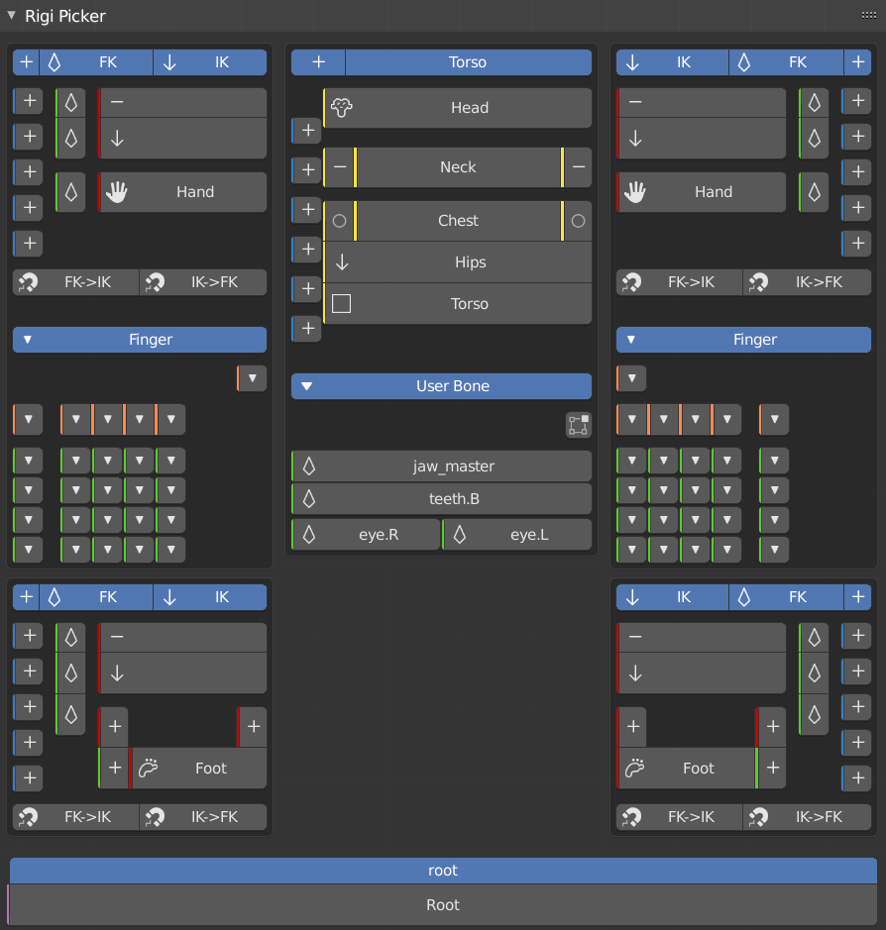Click the grip dots at the top-right corner
886x930 pixels.
(868, 14)
